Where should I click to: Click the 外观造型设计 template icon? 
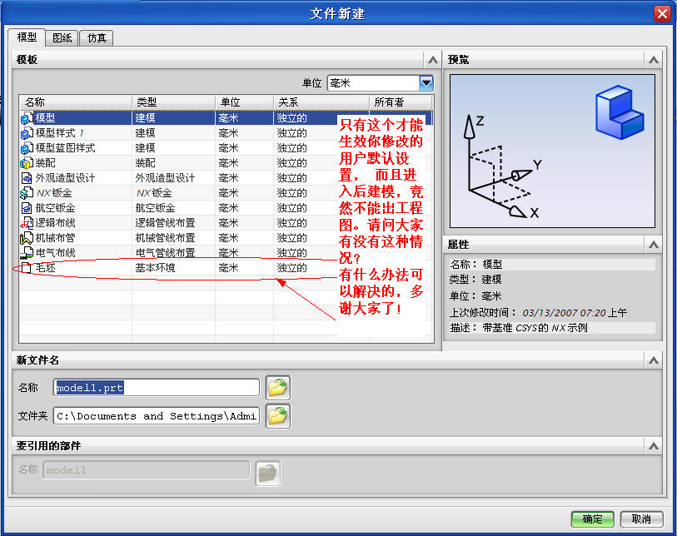click(27, 178)
